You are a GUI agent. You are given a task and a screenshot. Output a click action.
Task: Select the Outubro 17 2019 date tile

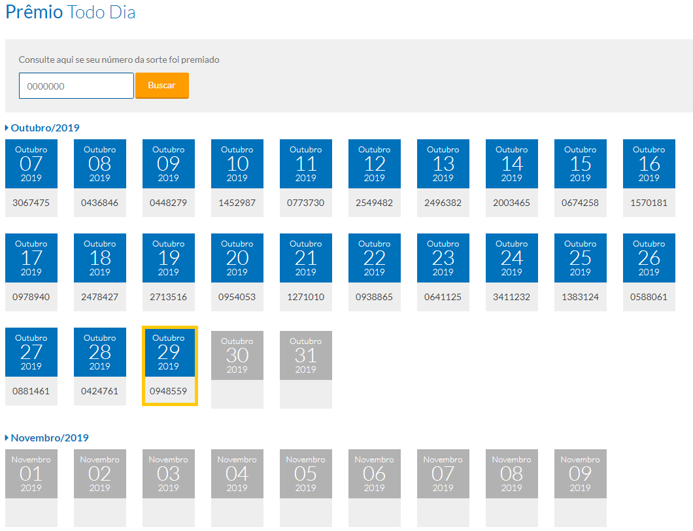click(x=31, y=258)
